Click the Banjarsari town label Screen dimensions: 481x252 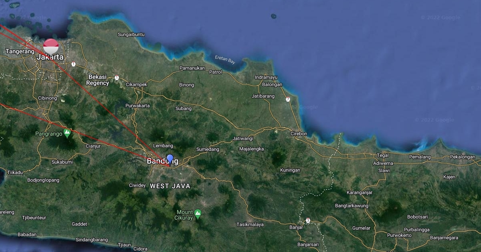coord(308,244)
